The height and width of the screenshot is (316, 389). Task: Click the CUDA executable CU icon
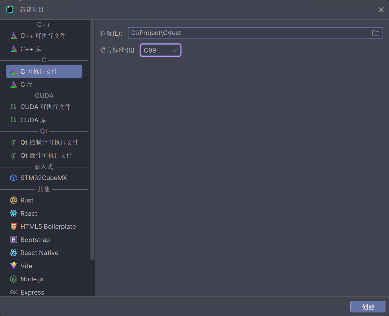[14, 107]
